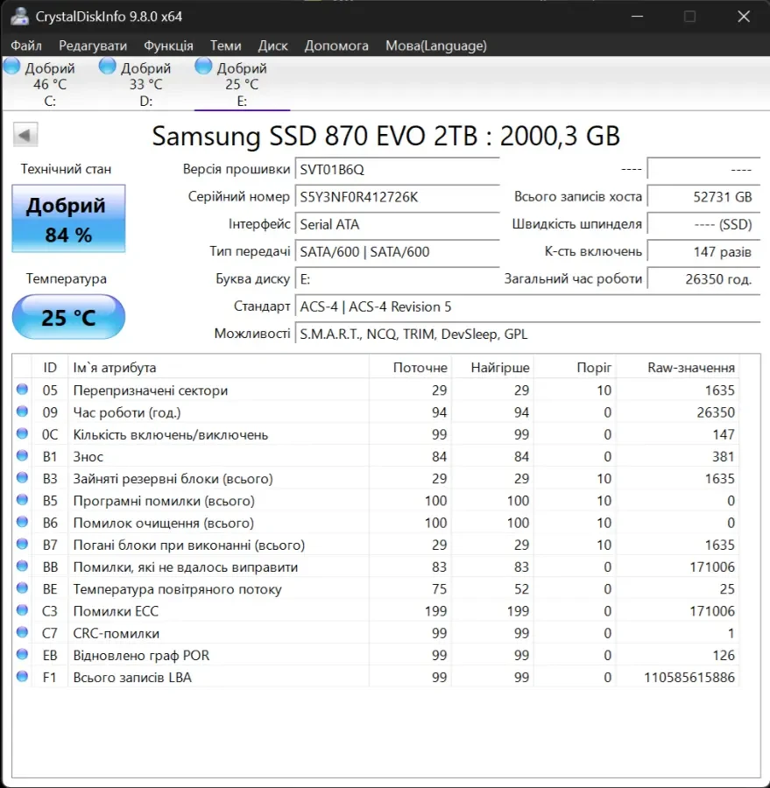Select the Перепризначені сектори attribute name
Screen dimensions: 770x788
click(x=151, y=390)
